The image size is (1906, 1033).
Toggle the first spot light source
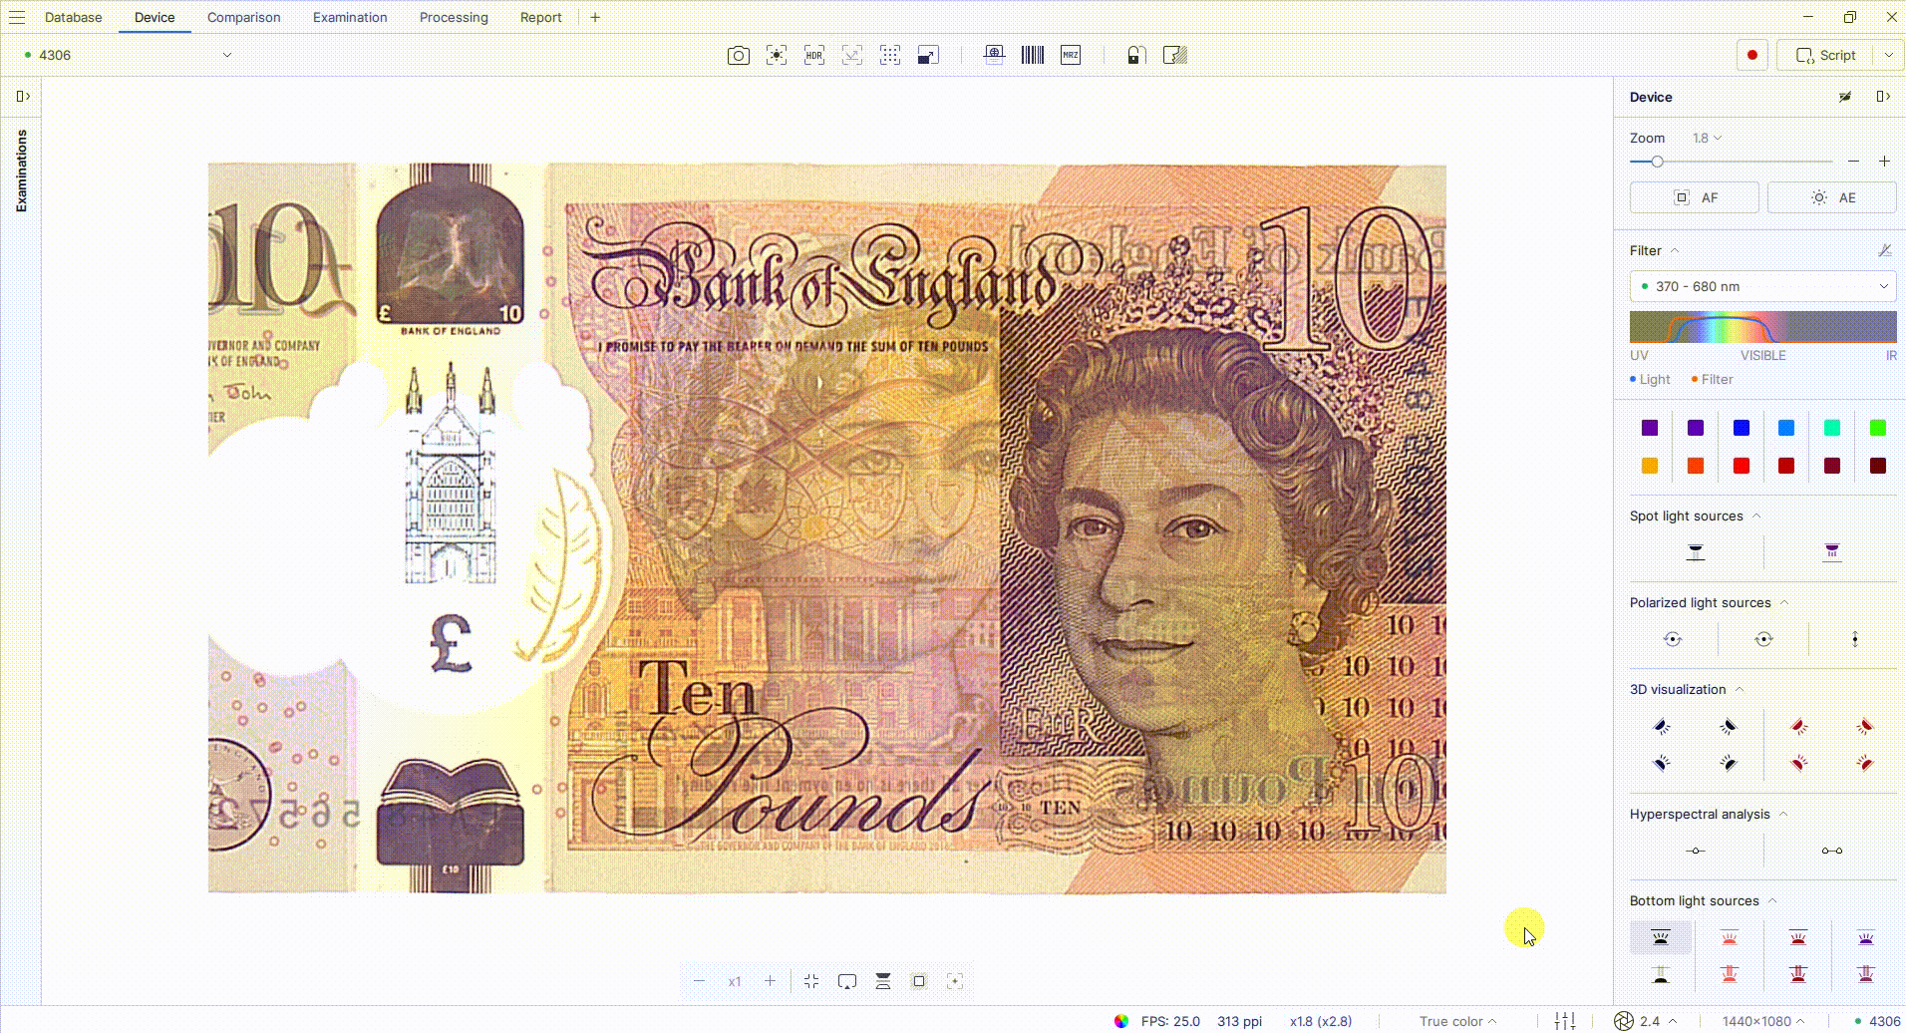1696,551
